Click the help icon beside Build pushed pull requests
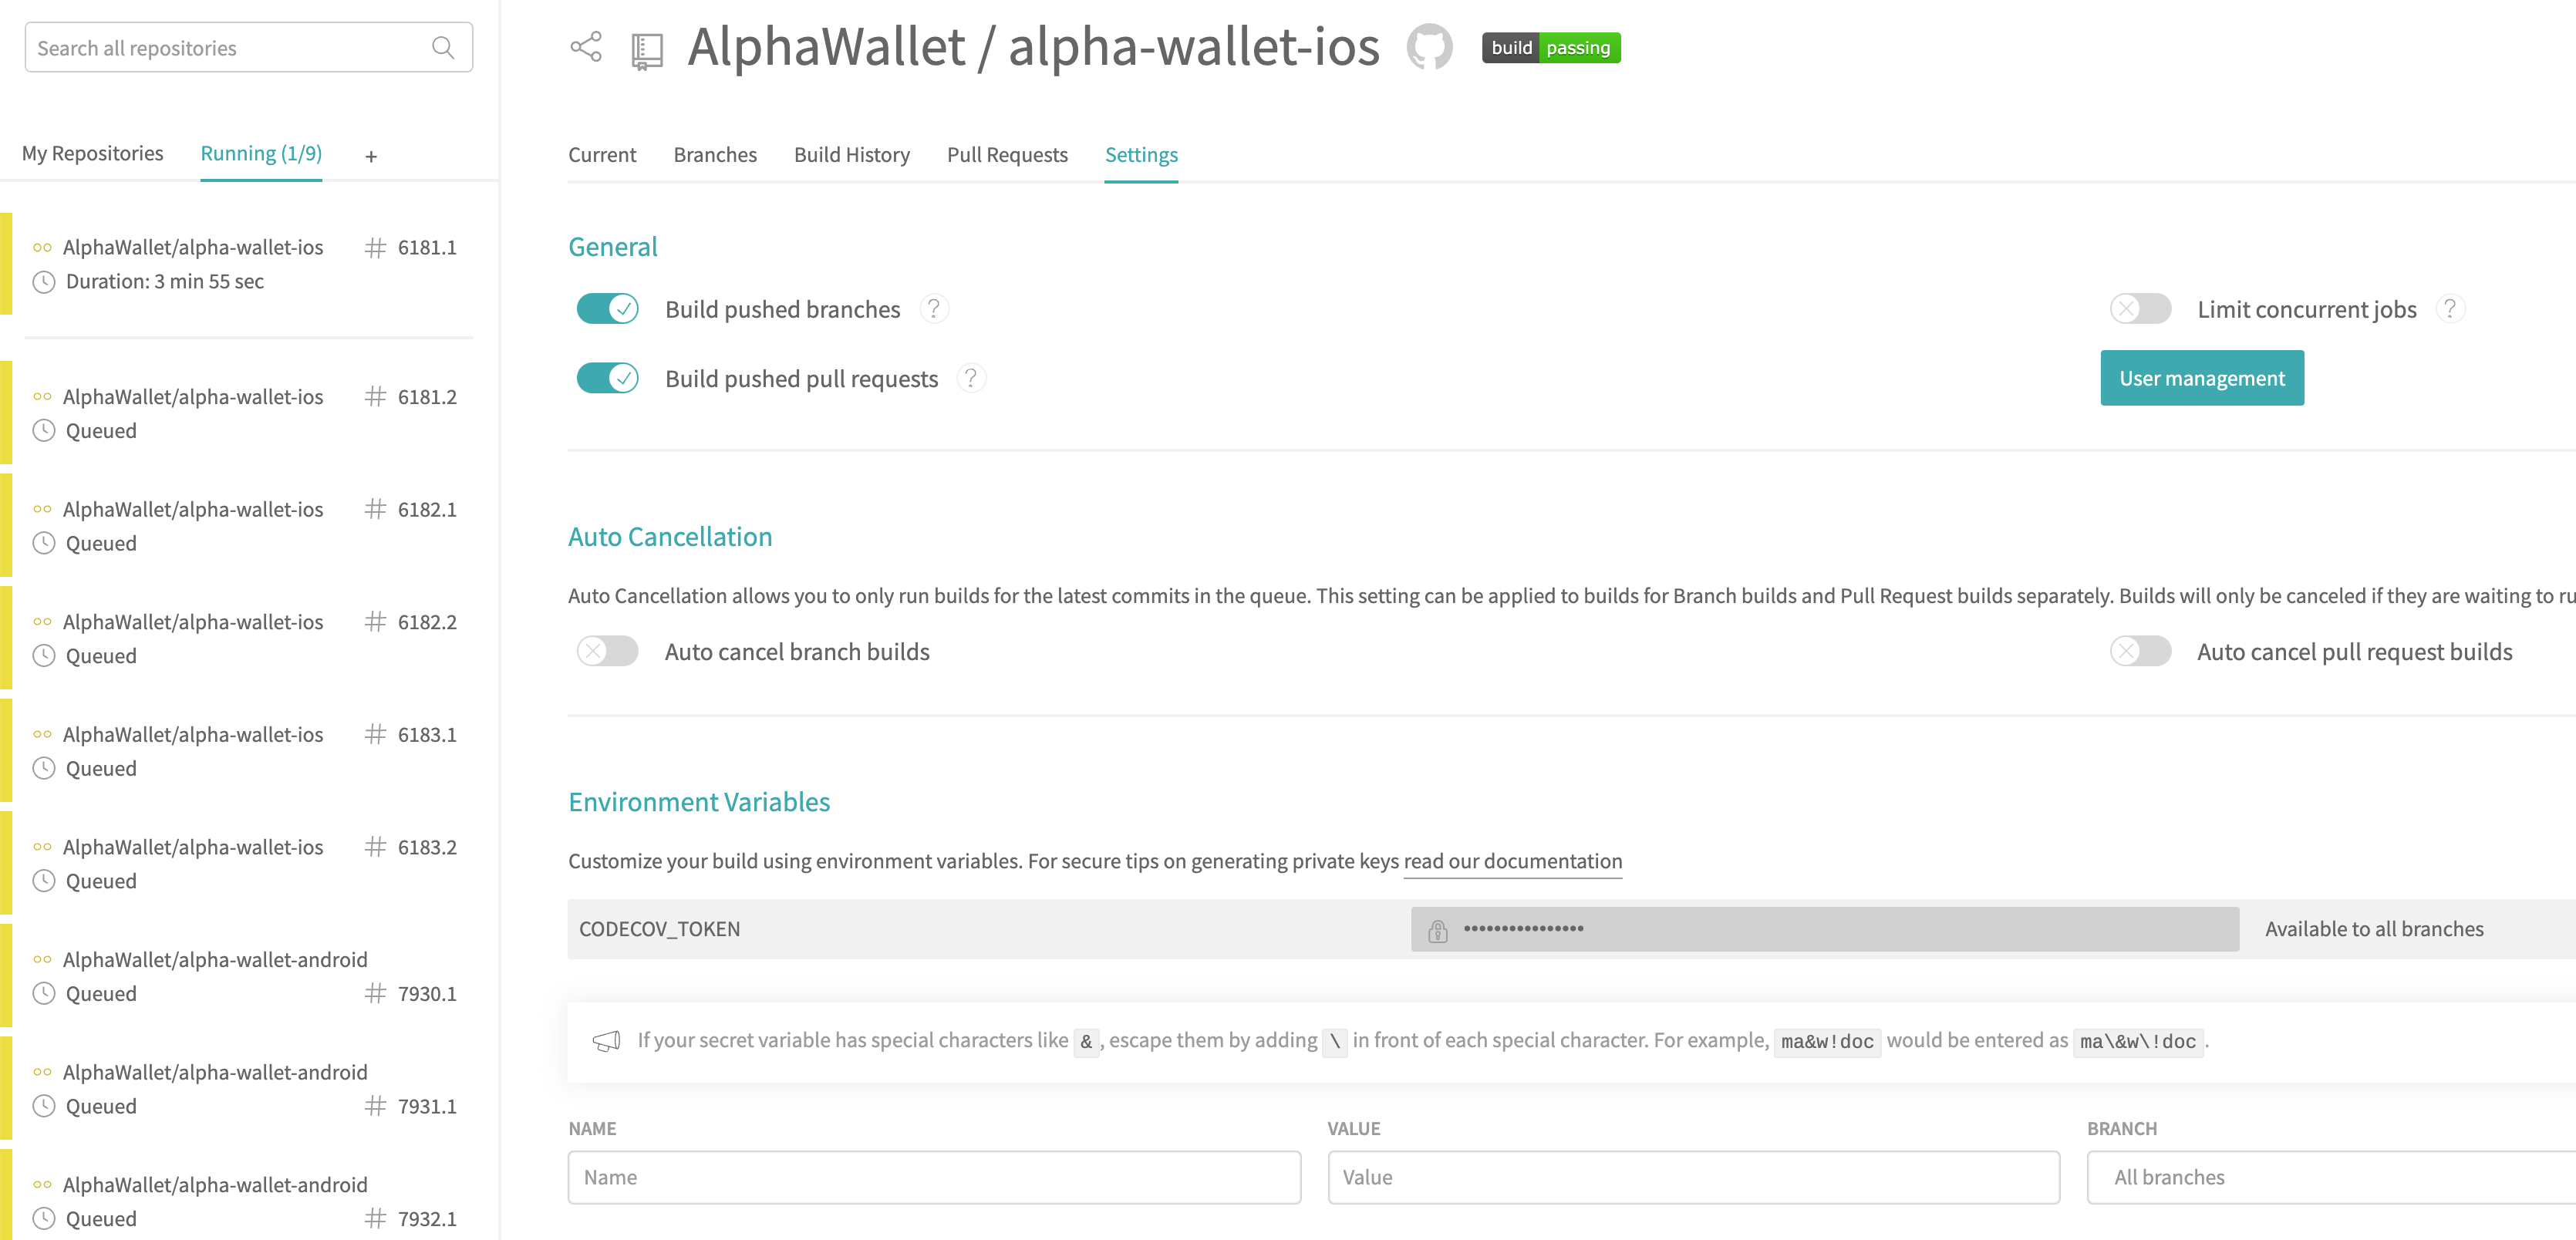Screen dimensions: 2576x1240 coord(970,378)
